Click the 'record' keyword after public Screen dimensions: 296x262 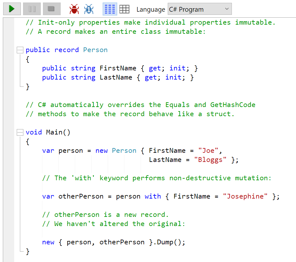pos(66,50)
